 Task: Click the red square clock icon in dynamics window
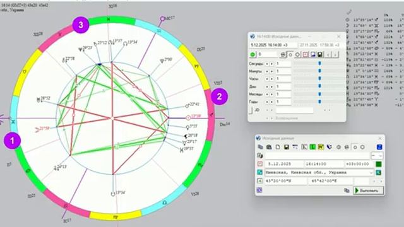(306, 55)
